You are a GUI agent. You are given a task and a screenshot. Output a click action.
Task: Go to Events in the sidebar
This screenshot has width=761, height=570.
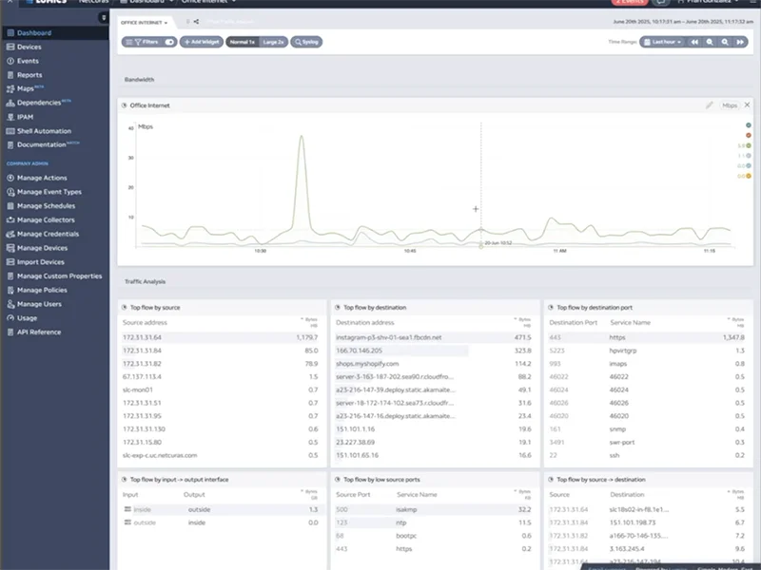[x=28, y=61]
